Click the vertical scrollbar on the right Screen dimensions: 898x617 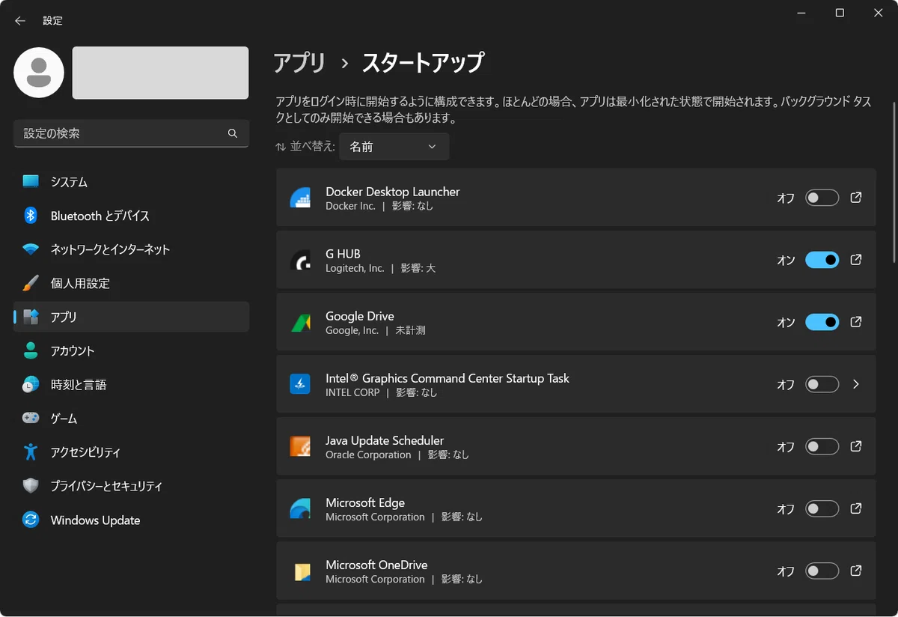(x=894, y=182)
